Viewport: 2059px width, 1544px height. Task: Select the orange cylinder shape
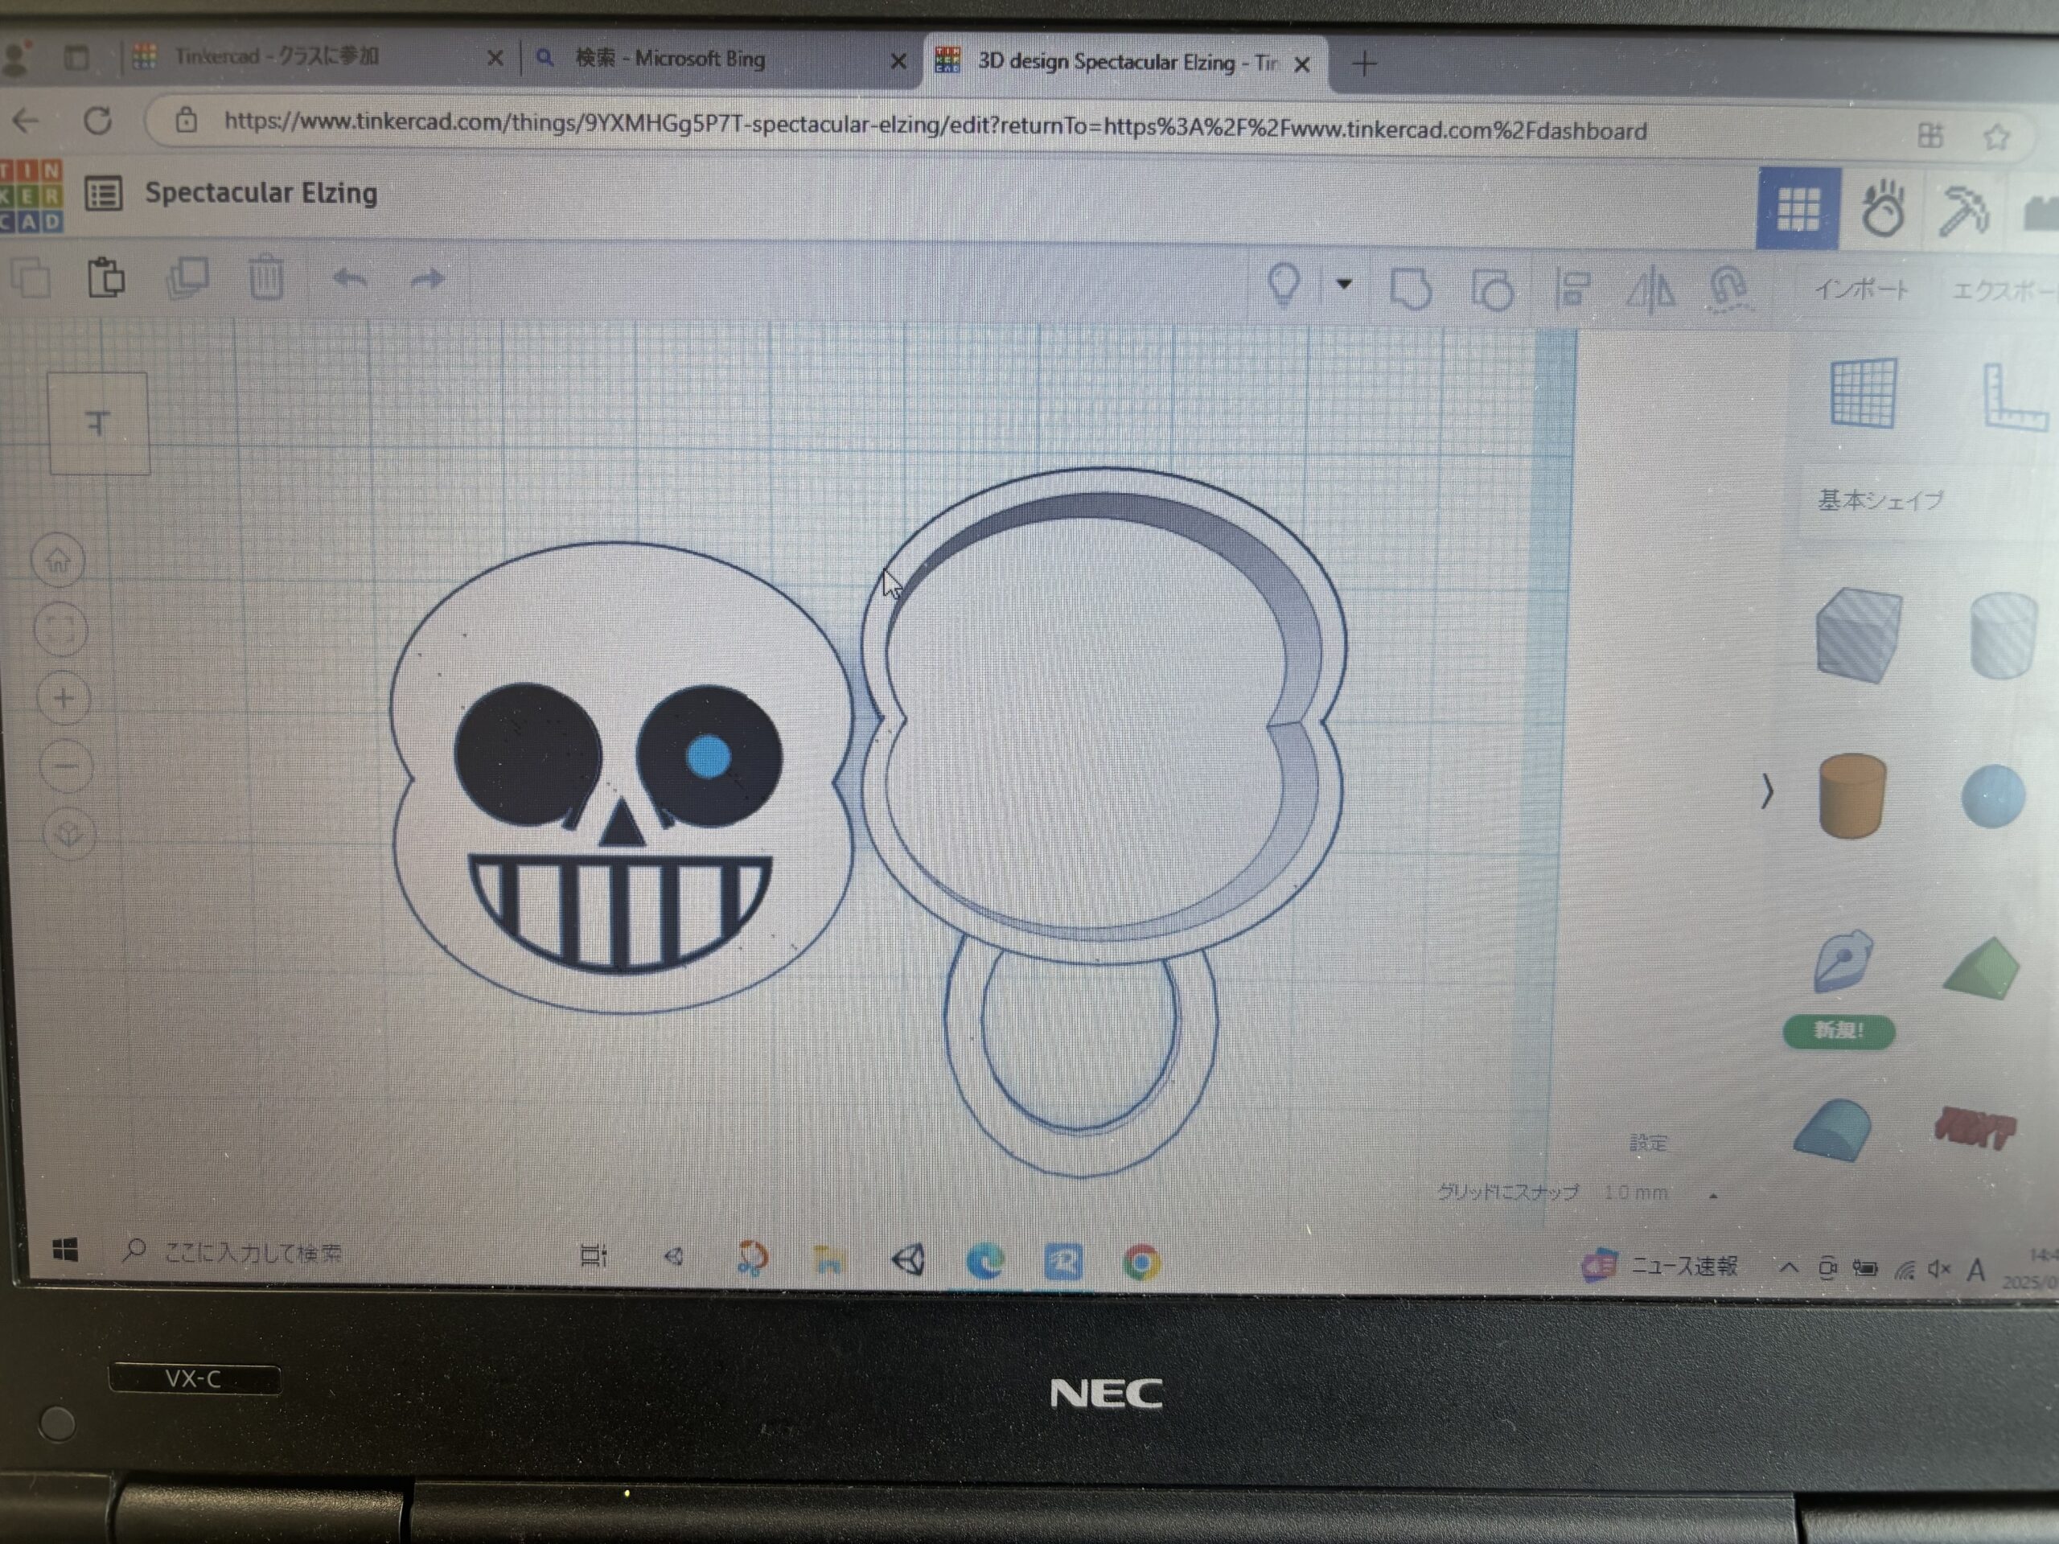(1851, 795)
